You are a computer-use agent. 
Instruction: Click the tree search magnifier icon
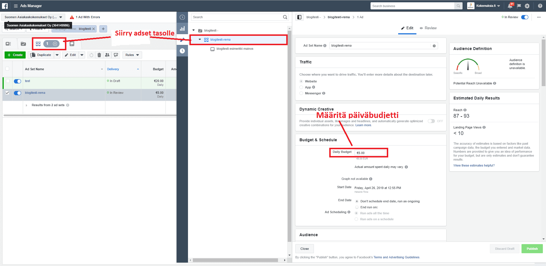pos(285,17)
